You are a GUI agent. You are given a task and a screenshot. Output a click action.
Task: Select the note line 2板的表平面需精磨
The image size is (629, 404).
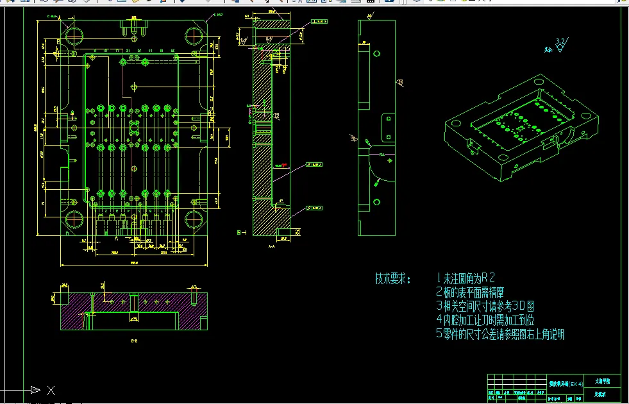point(470,292)
